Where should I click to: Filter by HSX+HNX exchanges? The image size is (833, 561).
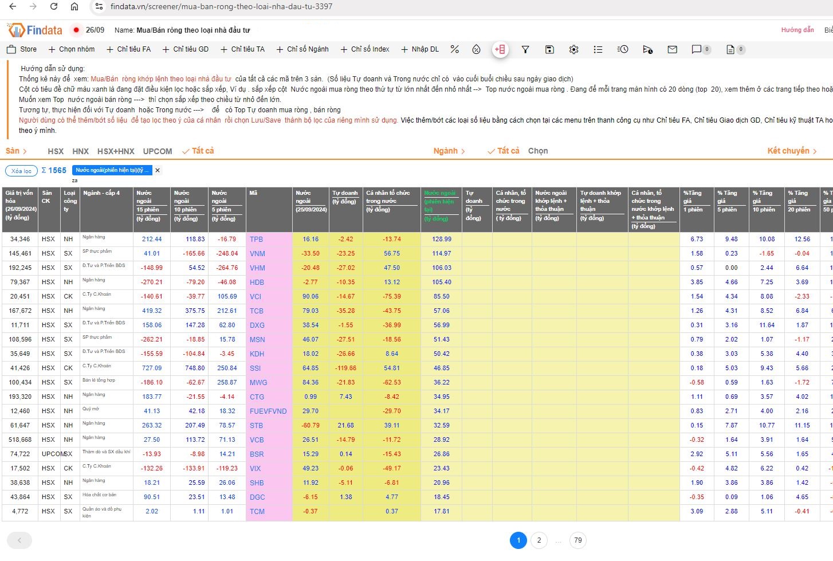116,151
